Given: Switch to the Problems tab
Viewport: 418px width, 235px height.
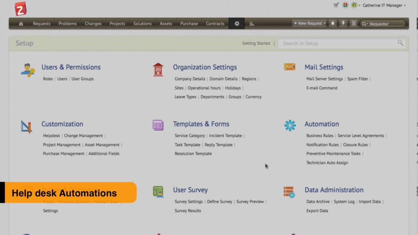Looking at the screenshot, I should tap(68, 23).
